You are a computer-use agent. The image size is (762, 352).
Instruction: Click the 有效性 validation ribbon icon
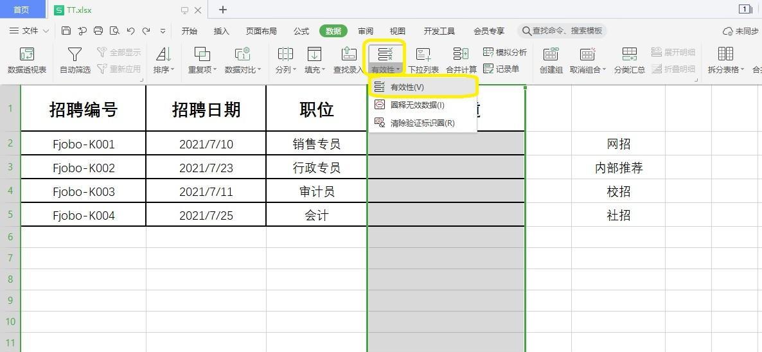[385, 54]
